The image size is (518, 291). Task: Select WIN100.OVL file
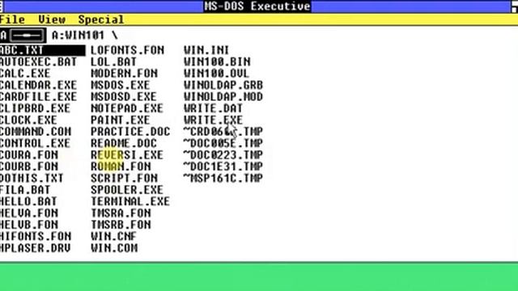[216, 74]
